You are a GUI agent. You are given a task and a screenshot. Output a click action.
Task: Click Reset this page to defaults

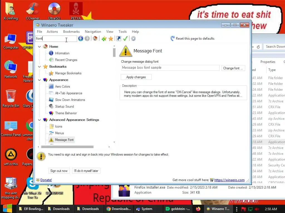(x=193, y=38)
